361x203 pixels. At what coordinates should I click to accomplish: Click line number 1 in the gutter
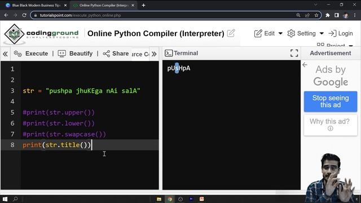12,69
